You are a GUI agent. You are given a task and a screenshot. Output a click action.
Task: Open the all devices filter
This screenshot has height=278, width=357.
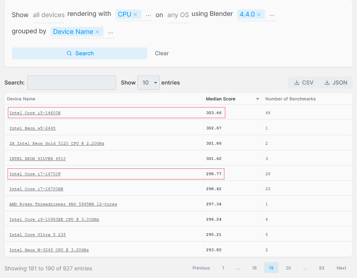[x=49, y=15]
